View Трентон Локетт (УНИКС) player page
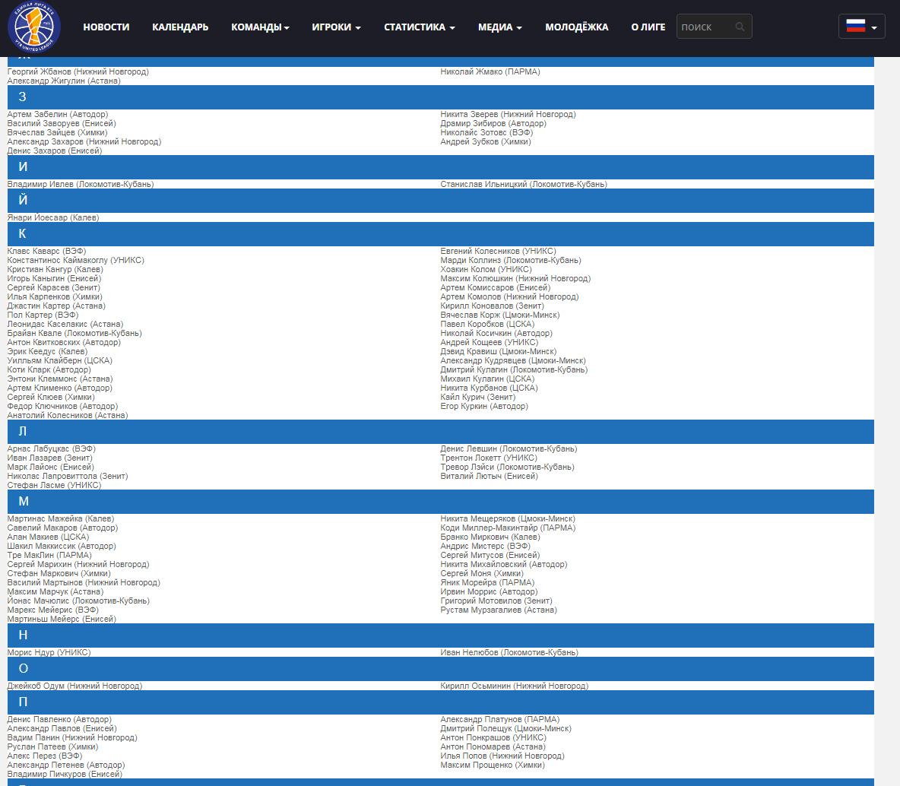 pyautogui.click(x=489, y=458)
